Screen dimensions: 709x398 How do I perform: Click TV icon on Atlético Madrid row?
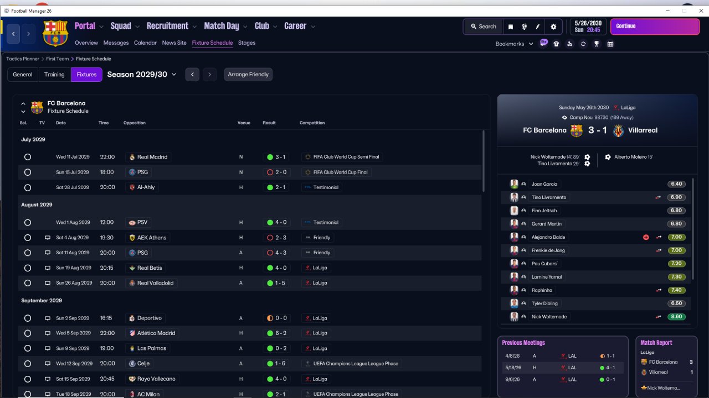[x=48, y=333]
